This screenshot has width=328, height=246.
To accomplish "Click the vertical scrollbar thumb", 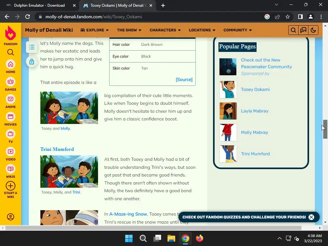I will click(x=325, y=129).
